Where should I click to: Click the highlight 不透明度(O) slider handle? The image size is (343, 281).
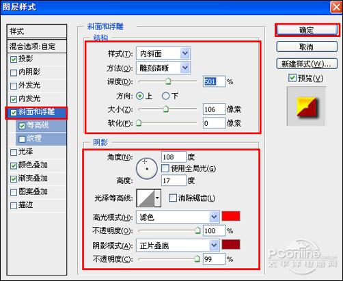pos(197,230)
